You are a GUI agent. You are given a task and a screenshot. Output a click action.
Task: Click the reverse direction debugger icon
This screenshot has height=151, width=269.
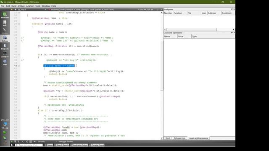point(34,142)
